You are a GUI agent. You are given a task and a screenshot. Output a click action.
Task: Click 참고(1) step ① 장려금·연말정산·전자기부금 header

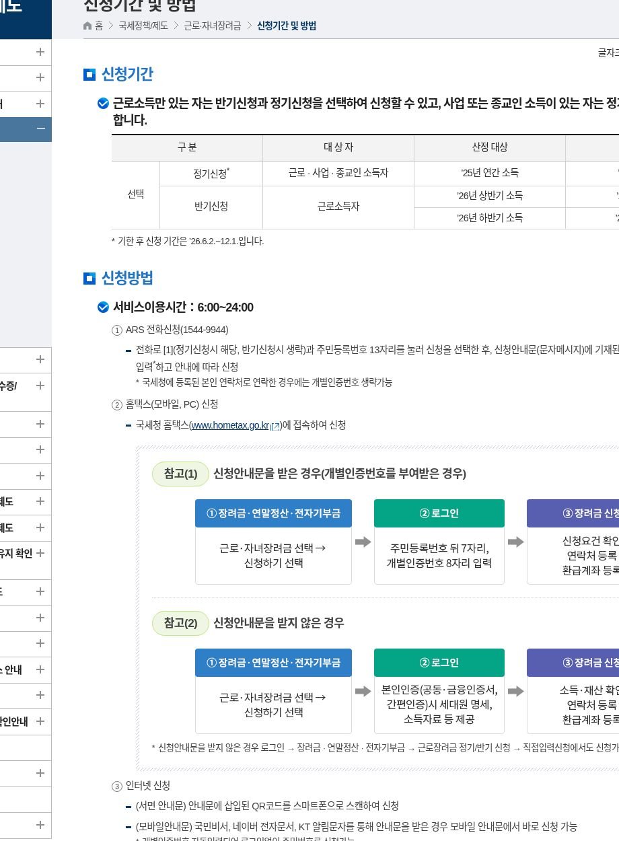273,513
